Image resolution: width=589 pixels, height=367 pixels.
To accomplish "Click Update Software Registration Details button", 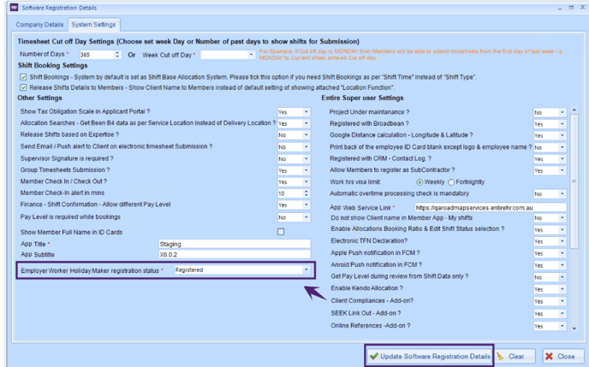I will point(430,356).
